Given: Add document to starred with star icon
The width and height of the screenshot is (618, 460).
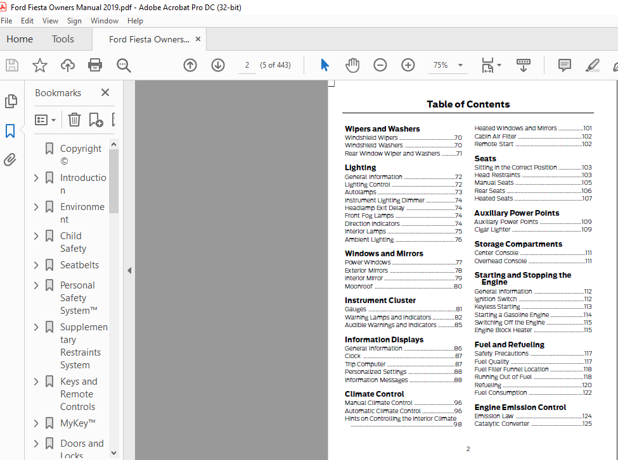Looking at the screenshot, I should (x=40, y=65).
